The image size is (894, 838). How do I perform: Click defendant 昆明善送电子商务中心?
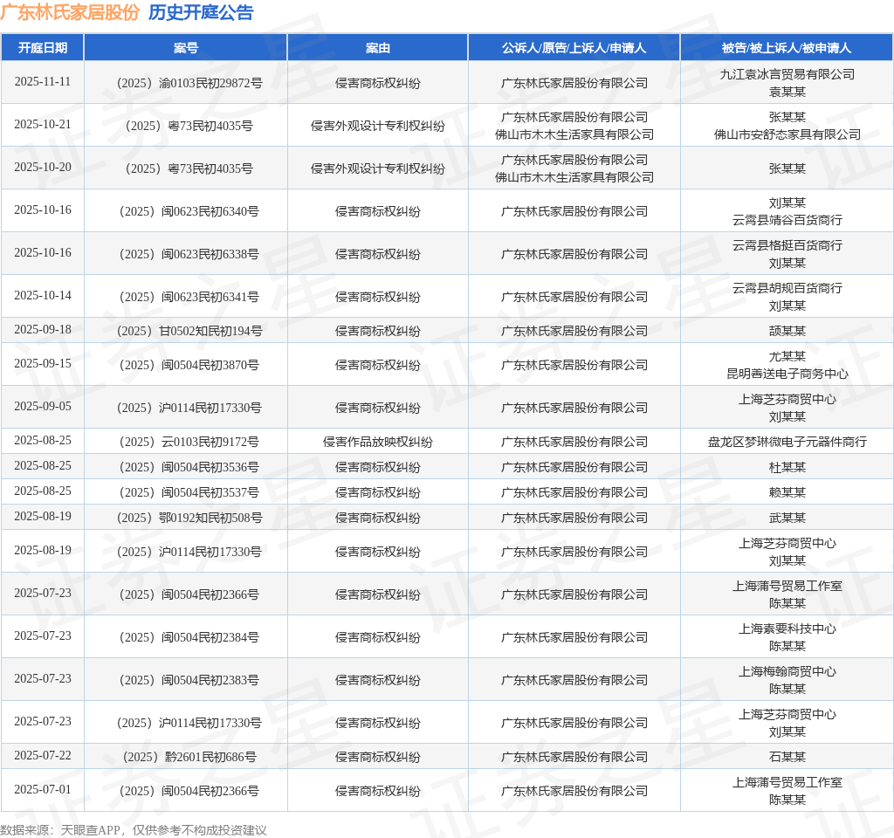tap(787, 374)
